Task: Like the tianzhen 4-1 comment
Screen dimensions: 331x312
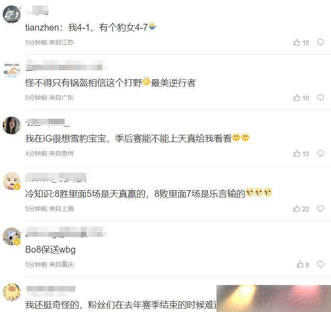Action: 301,42
